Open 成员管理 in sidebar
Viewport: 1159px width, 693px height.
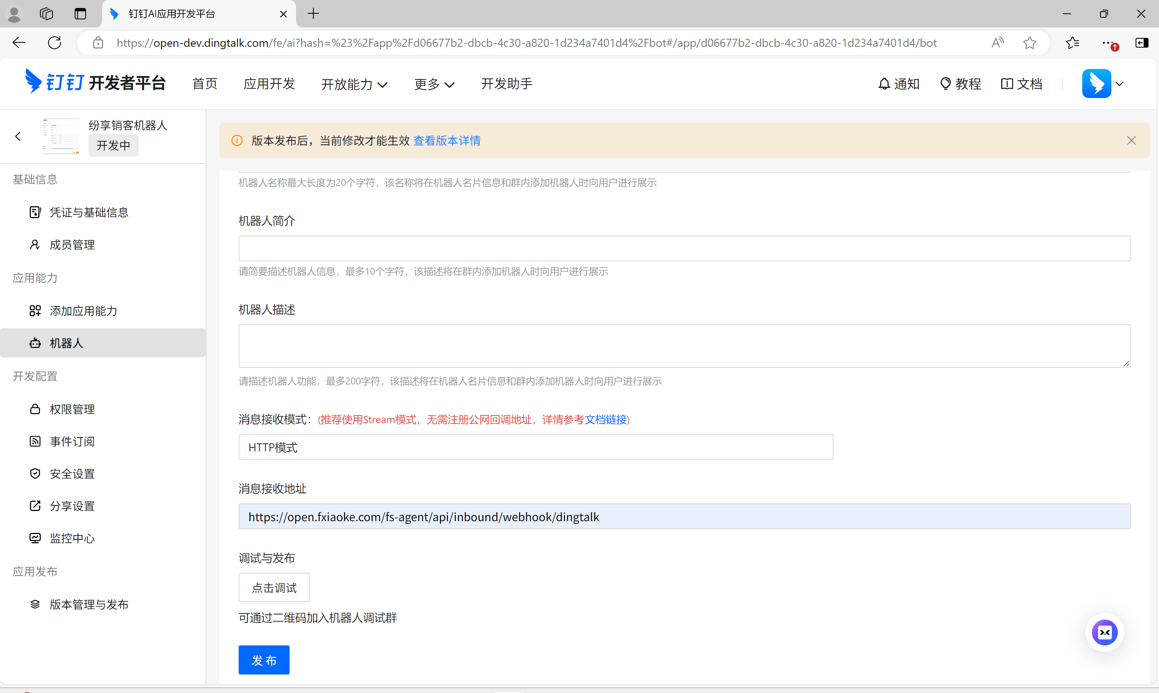coord(103,245)
